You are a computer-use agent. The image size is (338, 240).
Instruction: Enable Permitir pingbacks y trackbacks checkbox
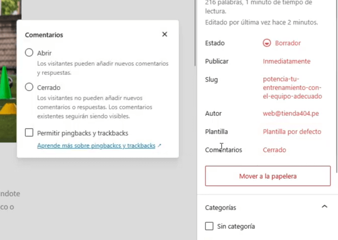tap(29, 133)
